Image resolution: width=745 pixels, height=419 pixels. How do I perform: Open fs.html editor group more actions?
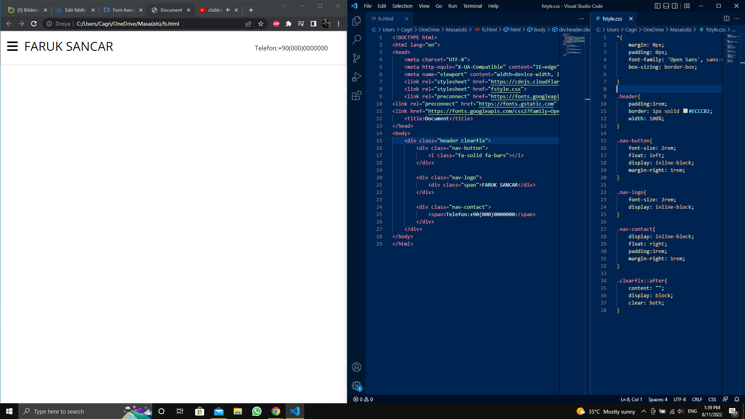pos(581,19)
